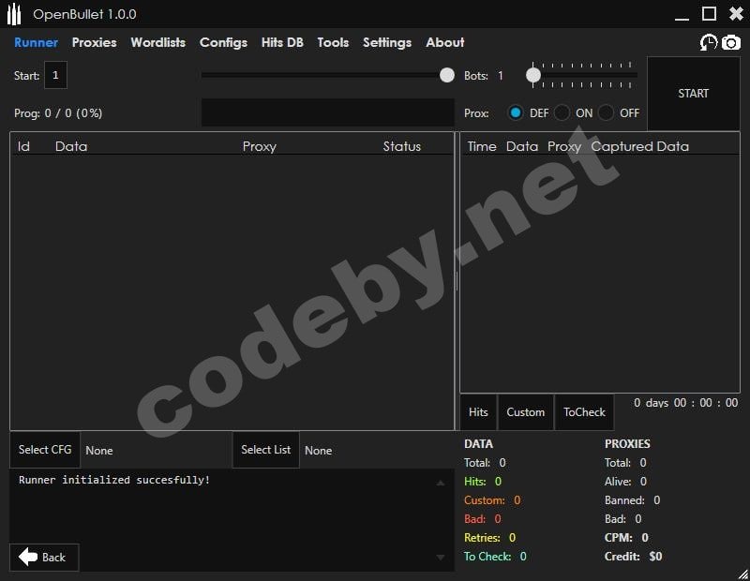Click the green Hits: 0 counter
This screenshot has height=581, width=750.
tap(483, 481)
